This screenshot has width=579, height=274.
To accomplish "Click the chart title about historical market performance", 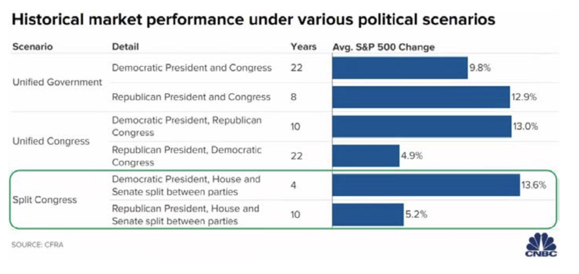I will tap(253, 20).
